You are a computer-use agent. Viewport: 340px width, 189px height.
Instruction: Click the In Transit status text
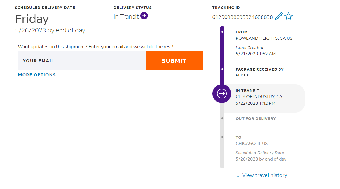126,17
